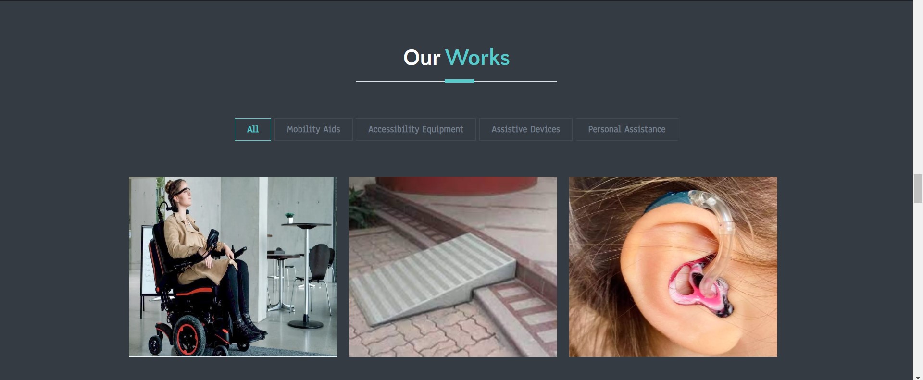Viewport: 923px width, 380px height.
Task: Click scrollbar track below the thumb
Action: pos(918,288)
